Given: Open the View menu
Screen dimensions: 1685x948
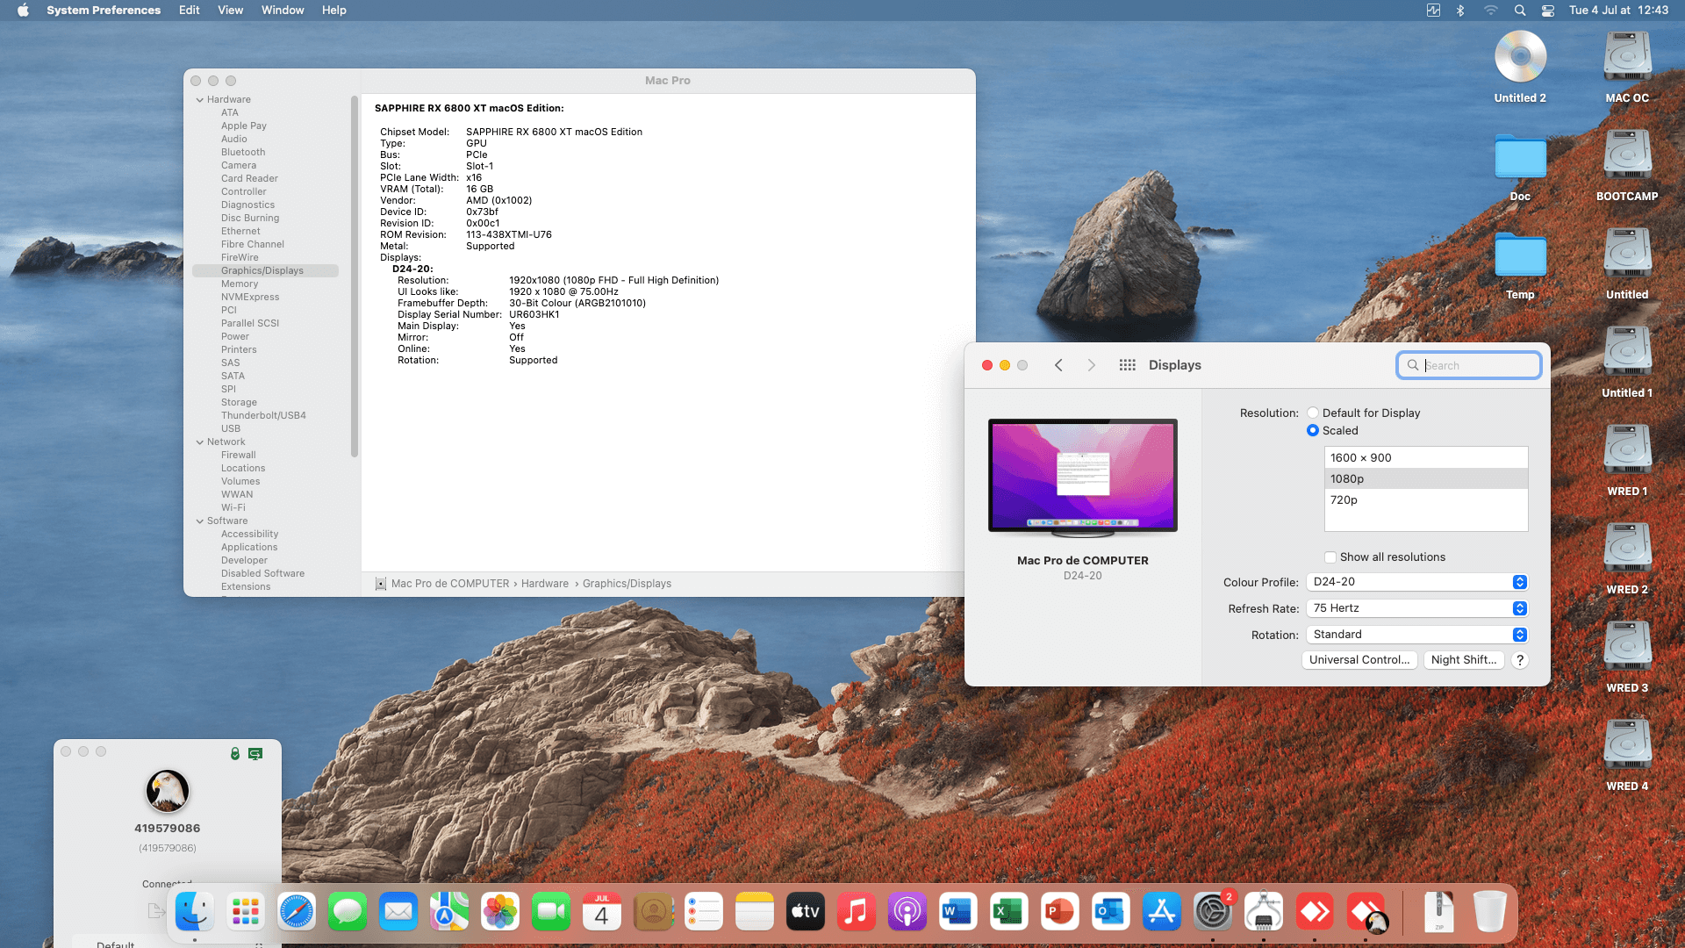Looking at the screenshot, I should pyautogui.click(x=231, y=11).
